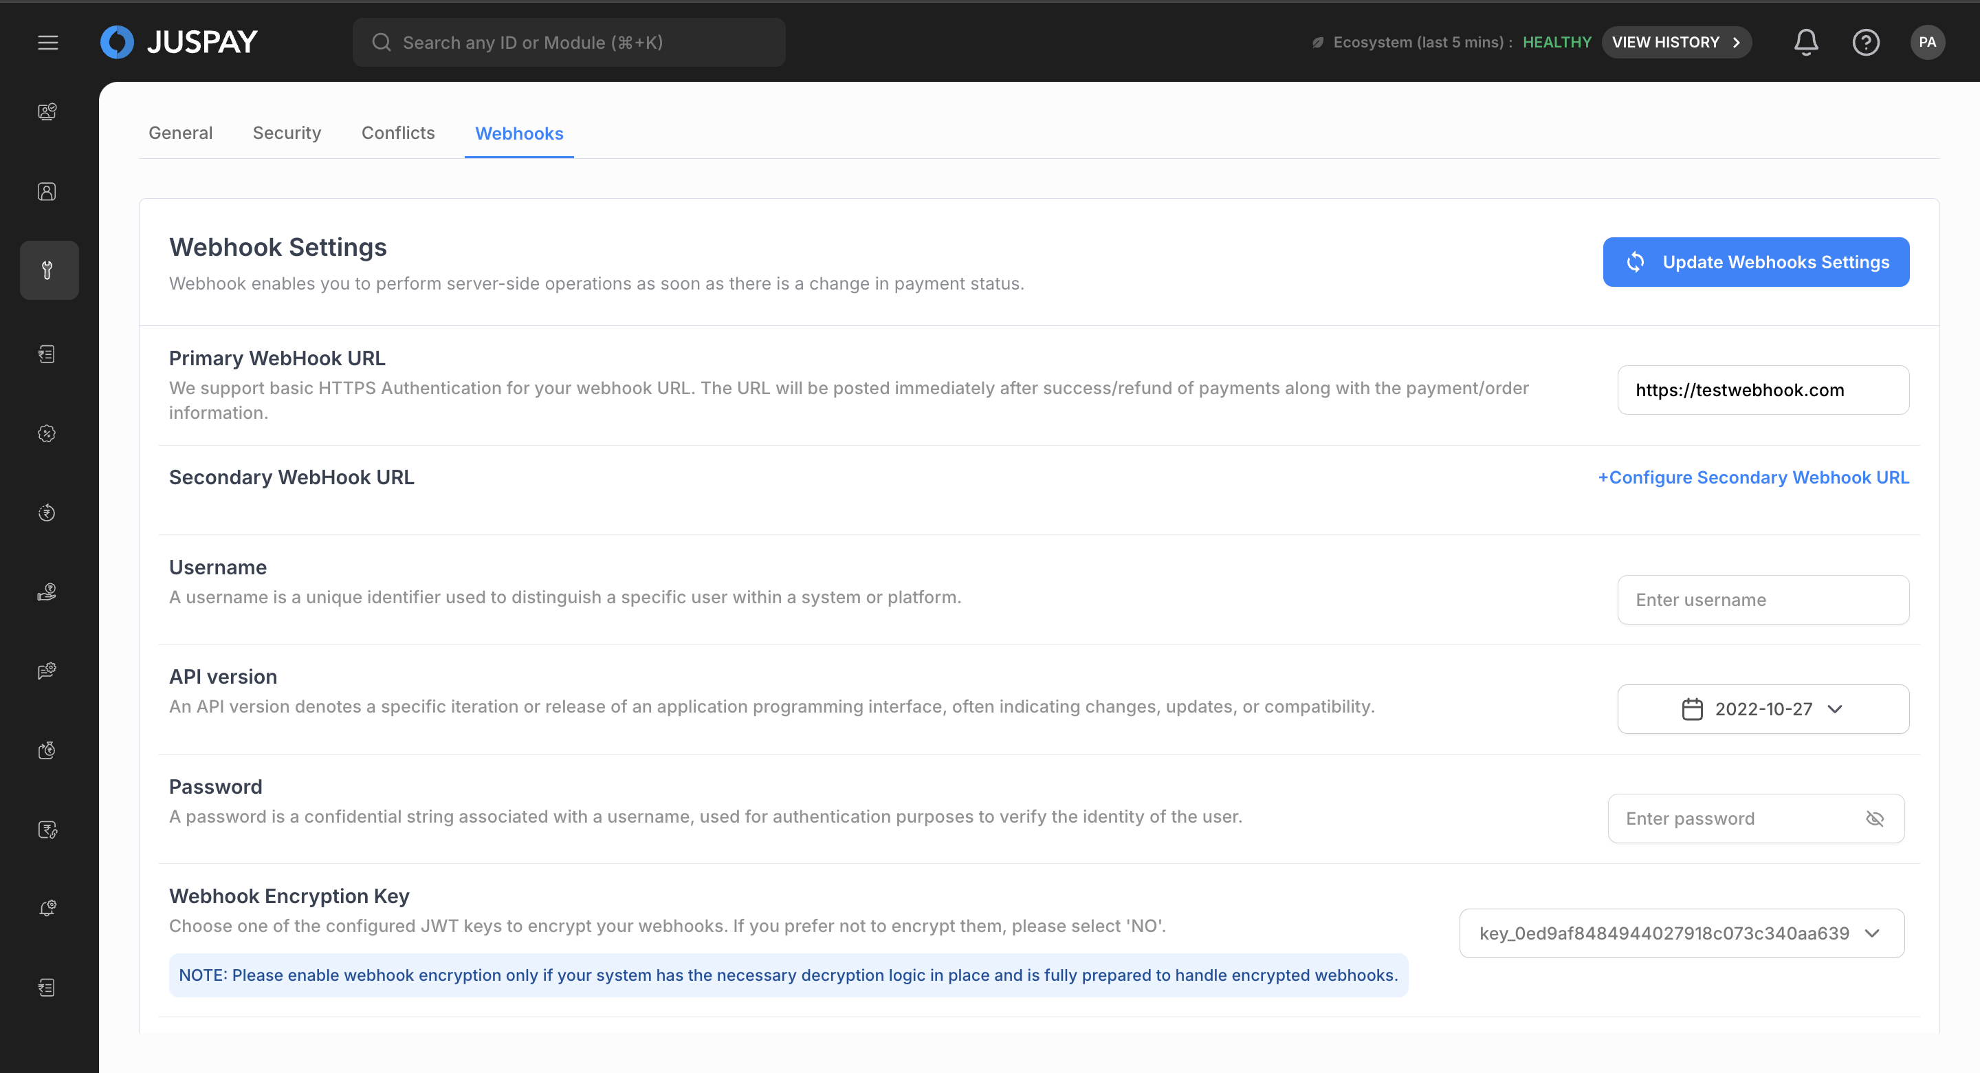The width and height of the screenshot is (1980, 1073).
Task: Click Configure Secondary Webhook URL link
Action: (x=1753, y=477)
